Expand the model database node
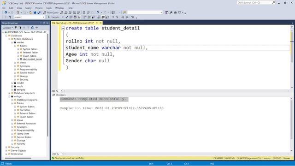The image size is (295, 166). (x=12, y=83)
